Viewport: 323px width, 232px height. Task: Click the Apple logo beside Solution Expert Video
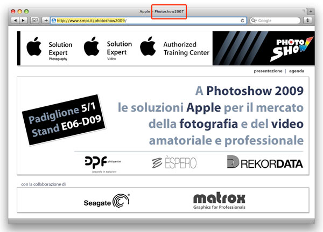92,46
